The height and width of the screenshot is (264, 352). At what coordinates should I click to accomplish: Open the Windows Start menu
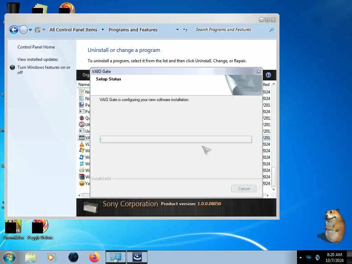point(9,257)
